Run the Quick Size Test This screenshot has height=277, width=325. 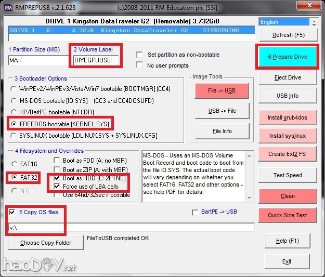287,215
